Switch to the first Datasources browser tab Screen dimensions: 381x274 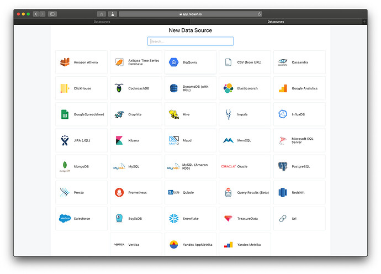coord(102,22)
